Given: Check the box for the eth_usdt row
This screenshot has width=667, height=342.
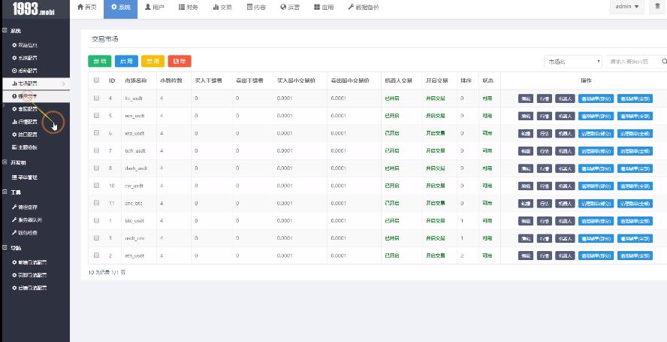Looking at the screenshot, I should pyautogui.click(x=96, y=256).
